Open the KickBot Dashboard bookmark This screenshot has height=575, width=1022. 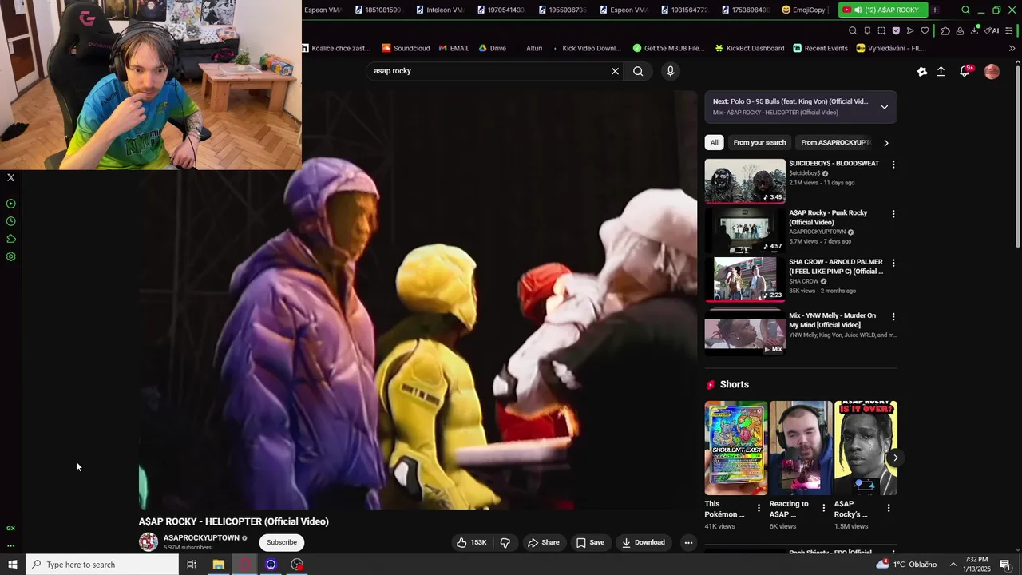[x=750, y=48]
